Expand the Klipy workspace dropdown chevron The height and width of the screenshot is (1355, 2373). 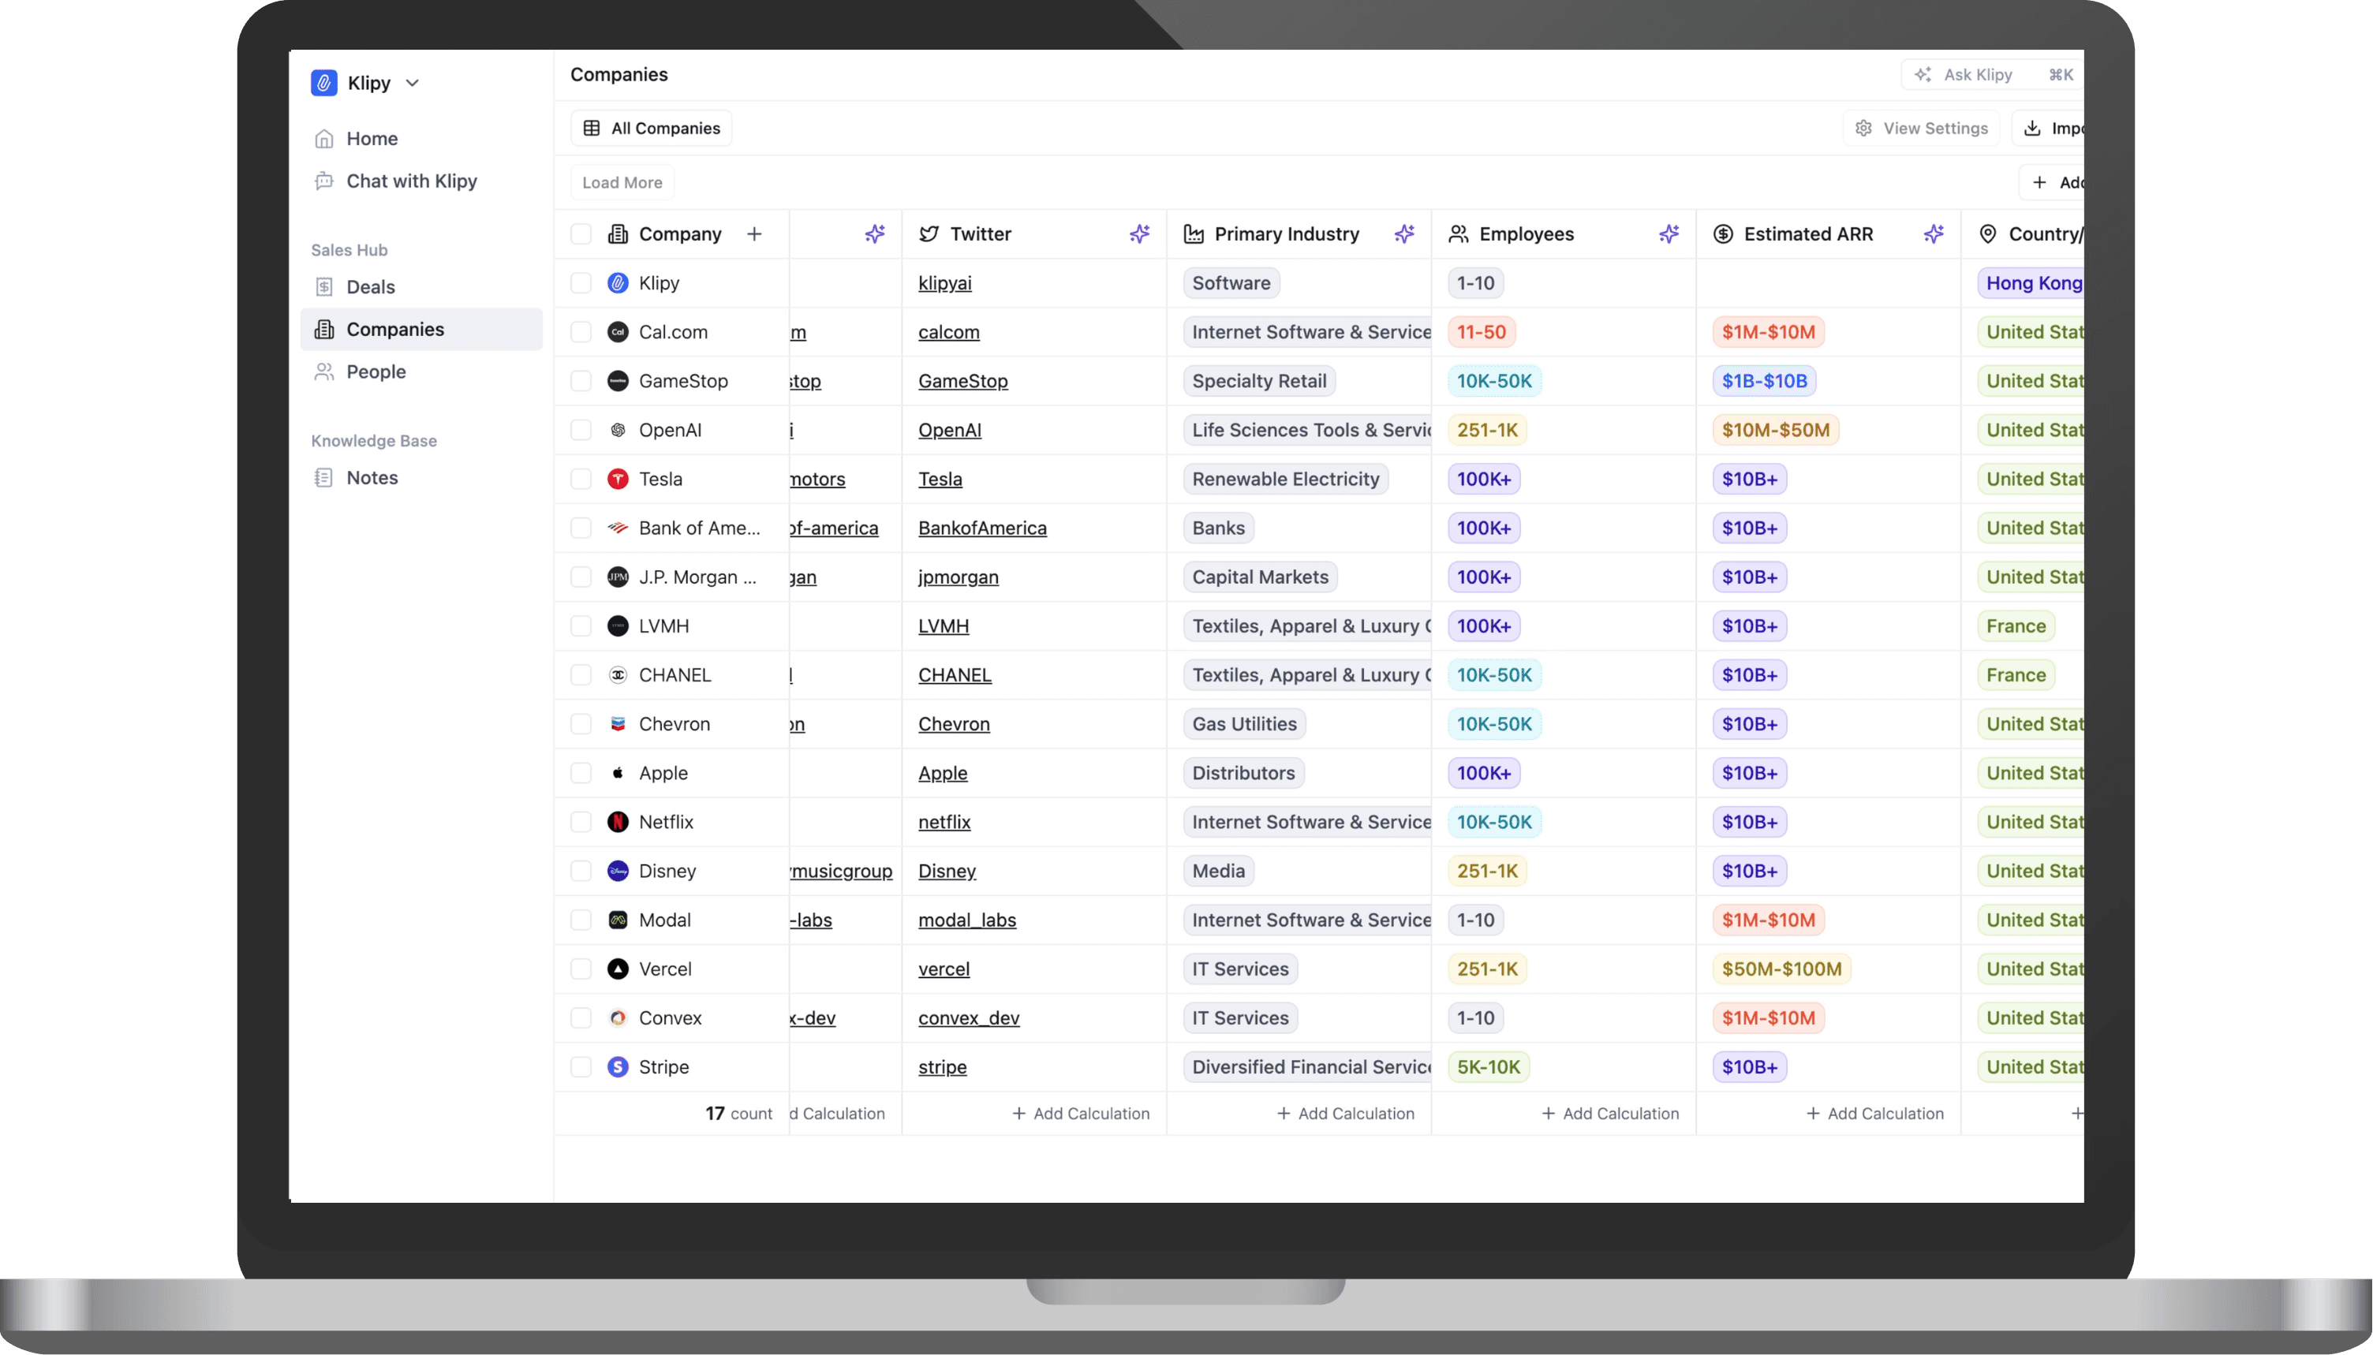click(413, 83)
